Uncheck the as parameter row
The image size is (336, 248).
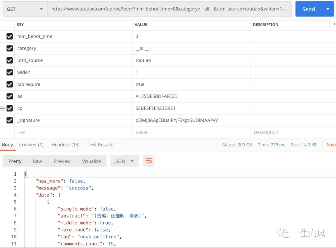[10, 96]
